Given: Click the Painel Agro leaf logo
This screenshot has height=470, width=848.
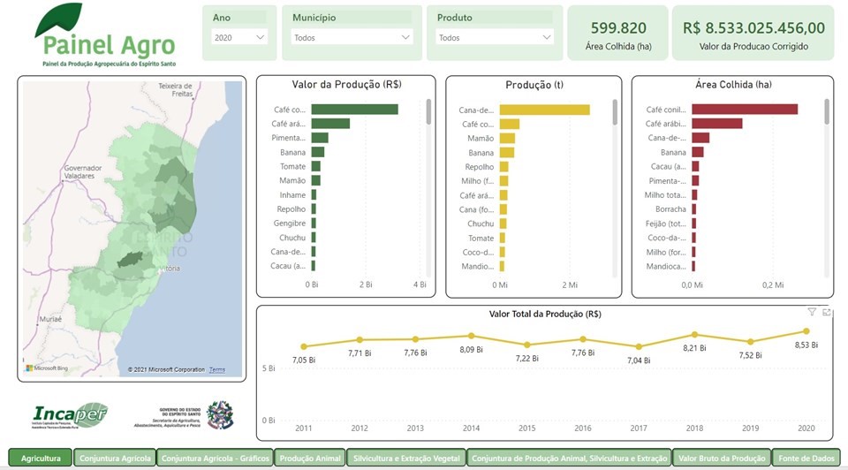Looking at the screenshot, I should tap(60, 21).
